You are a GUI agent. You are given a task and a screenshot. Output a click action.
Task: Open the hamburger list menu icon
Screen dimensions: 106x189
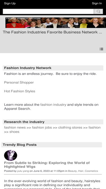click(x=101, y=49)
